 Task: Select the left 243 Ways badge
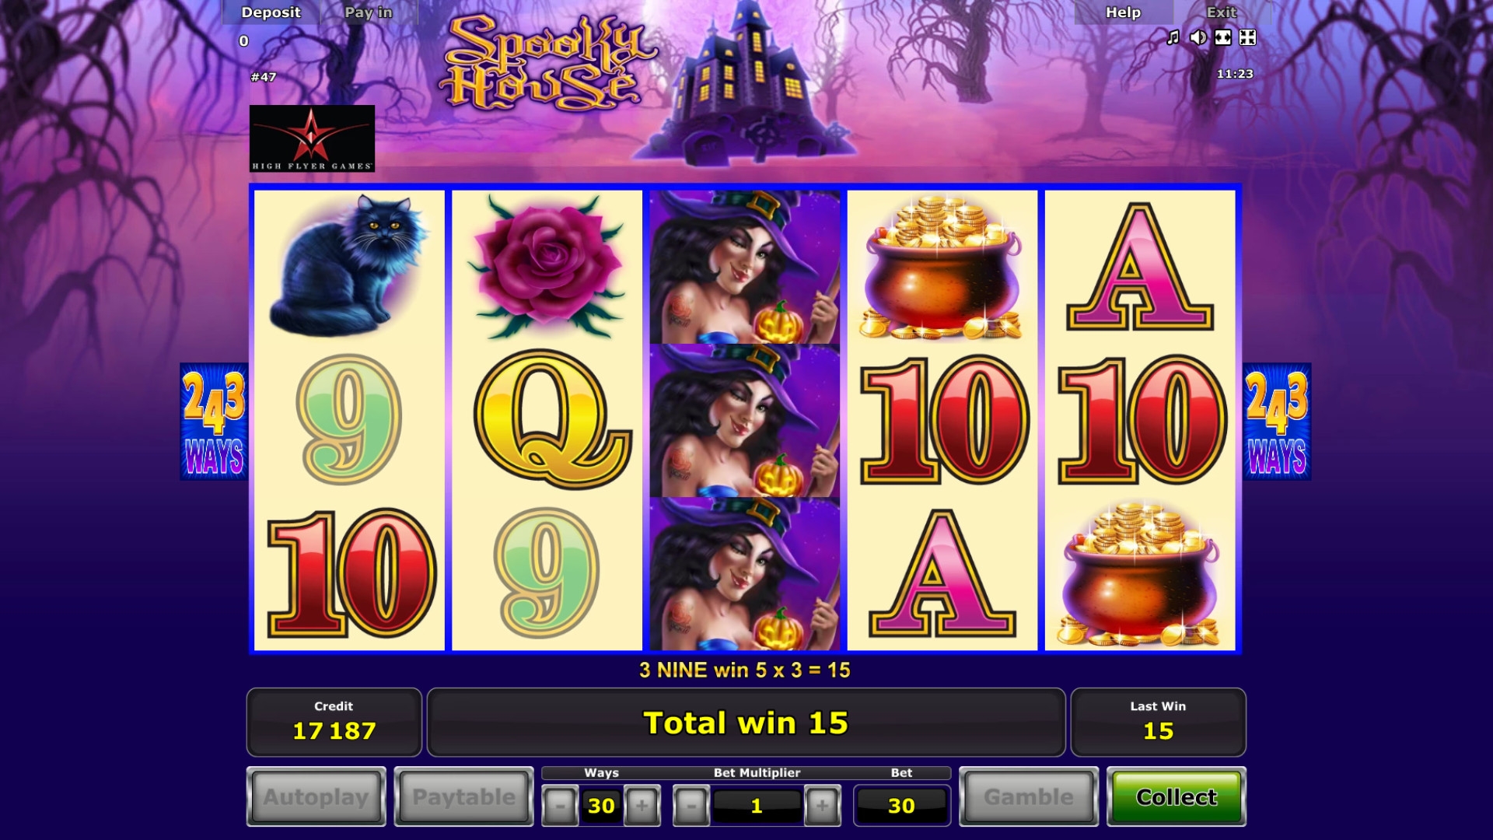pos(214,422)
